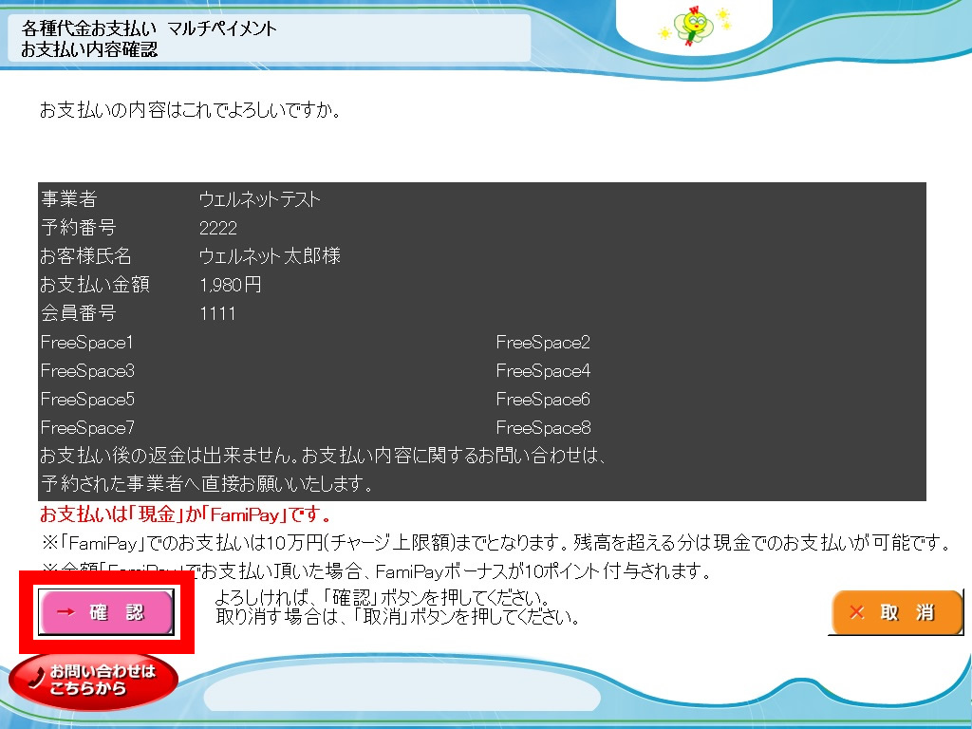Screen dimensions: 972x729
Task: Select member number 1111
Action: coord(217,313)
